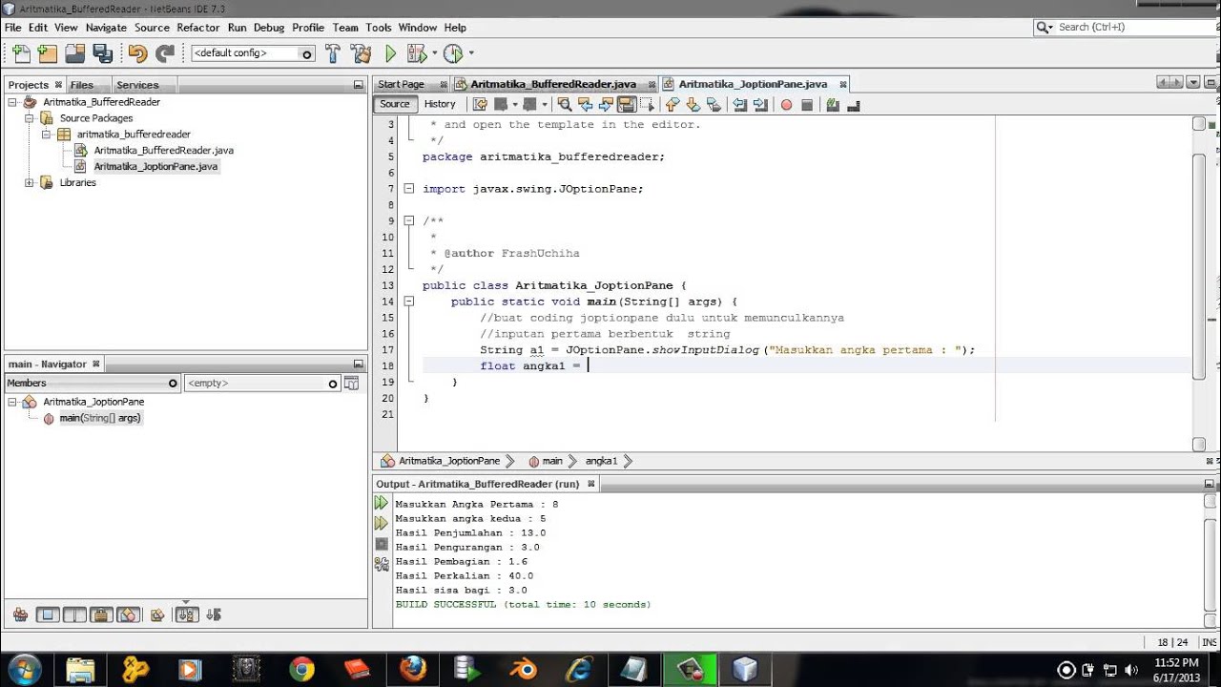Toggle Show Static Members in Navigator
This screenshot has width=1221, height=687.
coord(74,615)
